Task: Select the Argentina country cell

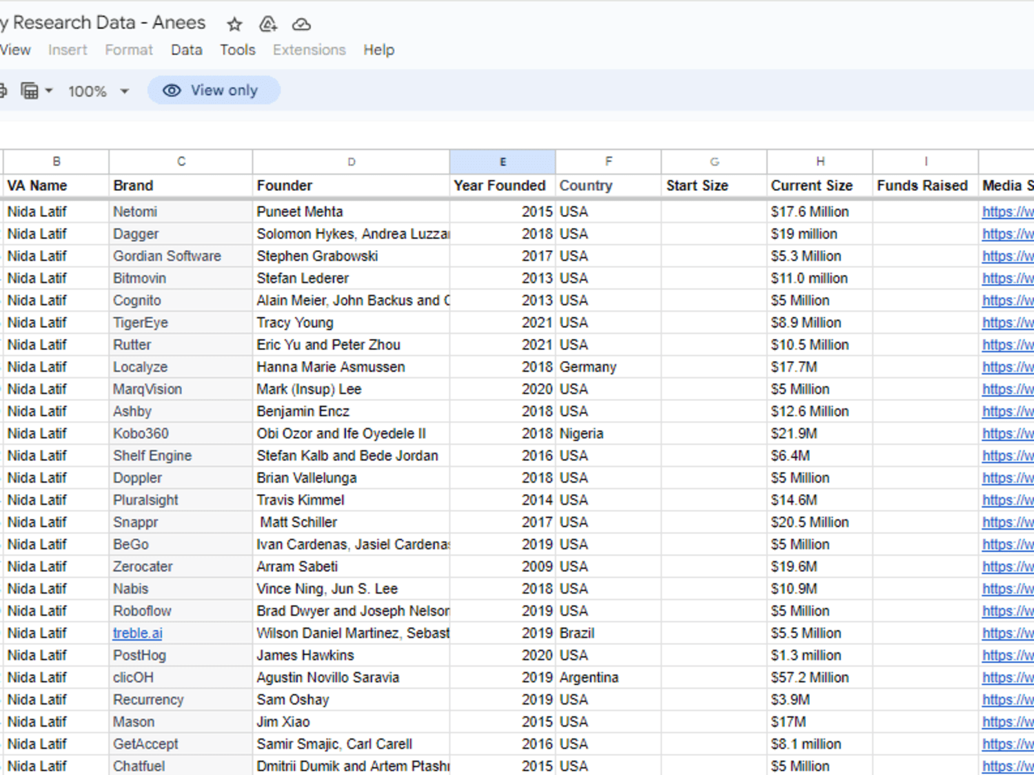Action: (x=609, y=677)
